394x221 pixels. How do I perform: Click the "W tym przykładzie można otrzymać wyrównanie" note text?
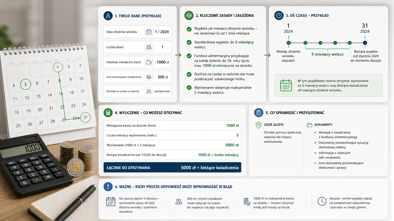point(333,85)
